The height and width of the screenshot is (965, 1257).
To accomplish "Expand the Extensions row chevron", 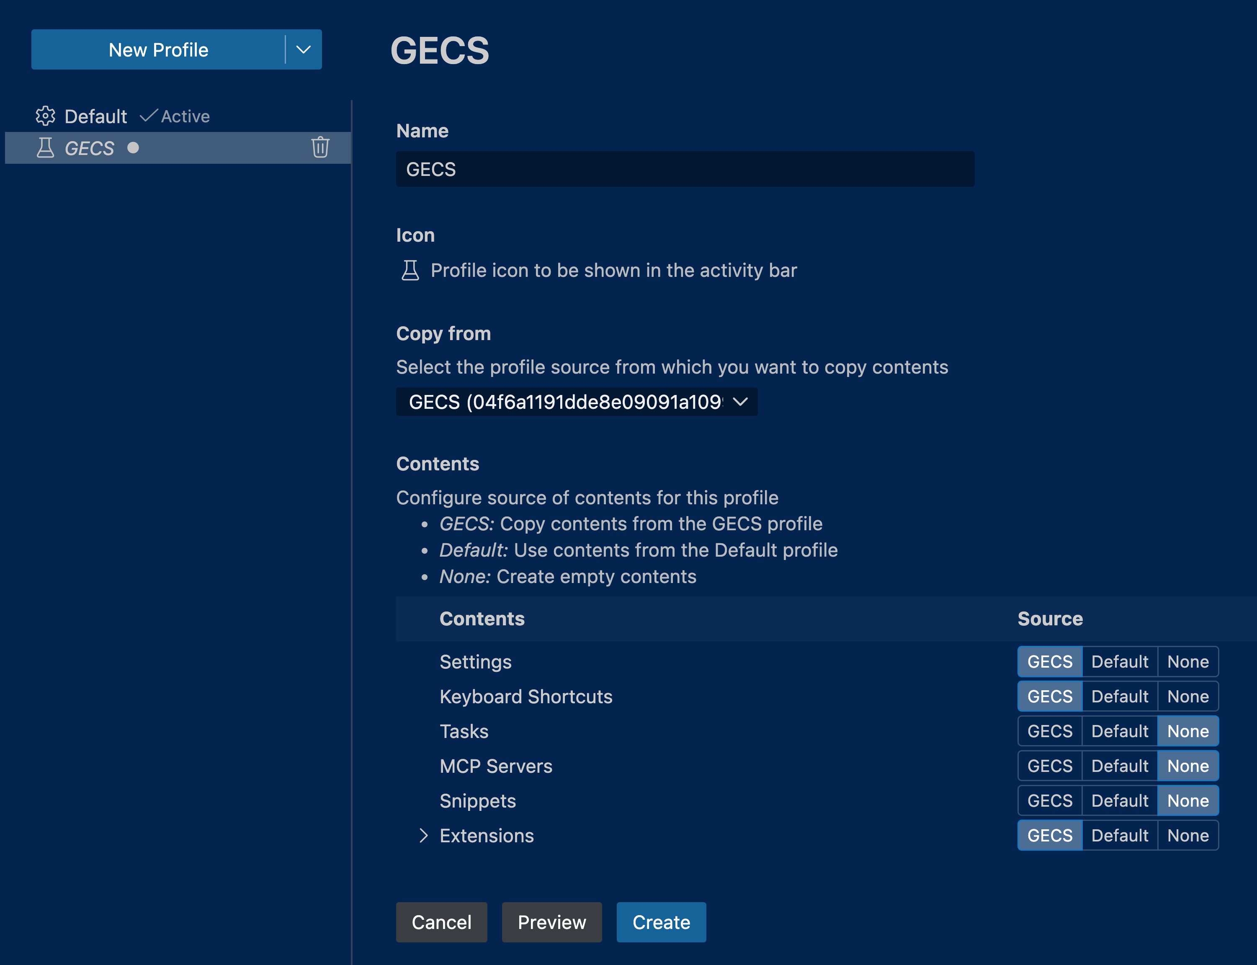I will 424,835.
